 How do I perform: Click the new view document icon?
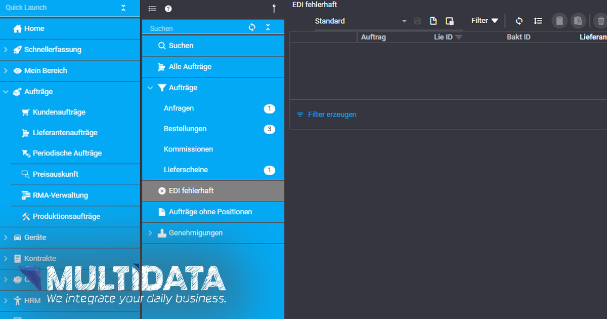tap(433, 21)
